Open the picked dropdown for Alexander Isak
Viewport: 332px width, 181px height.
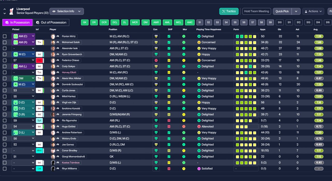(23, 48)
